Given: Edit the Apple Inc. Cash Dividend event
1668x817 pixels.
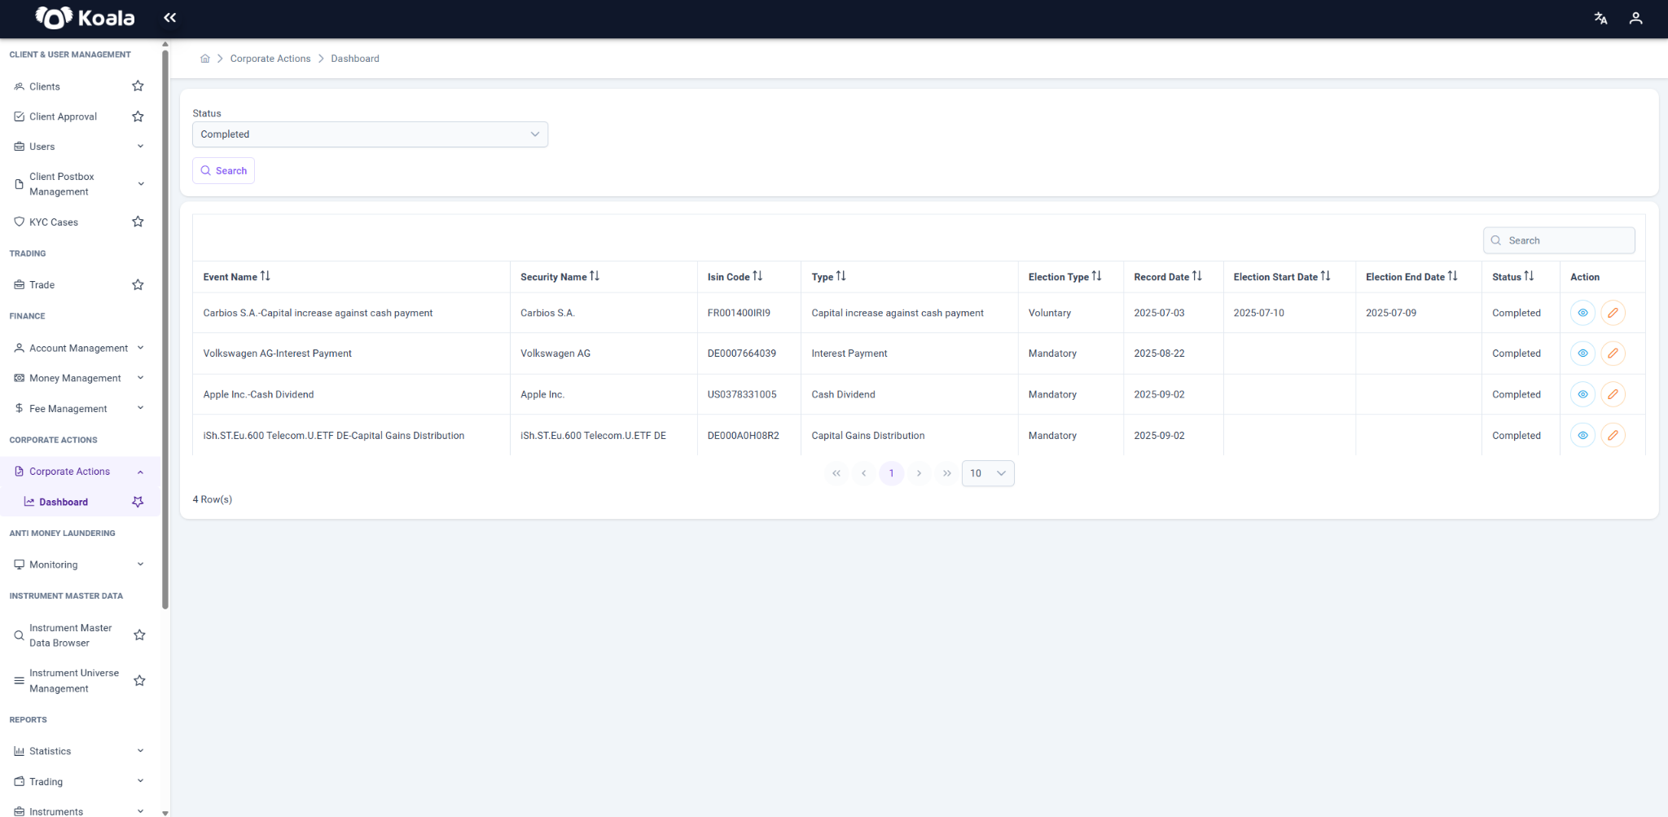Looking at the screenshot, I should [1613, 394].
